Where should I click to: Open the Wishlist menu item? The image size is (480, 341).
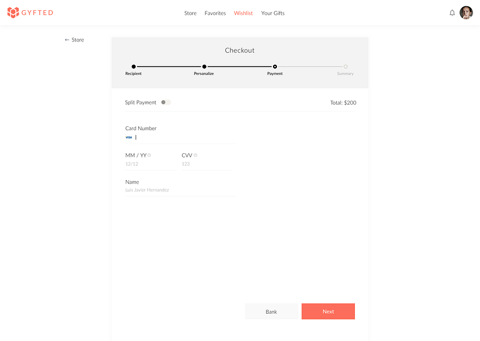tap(243, 13)
